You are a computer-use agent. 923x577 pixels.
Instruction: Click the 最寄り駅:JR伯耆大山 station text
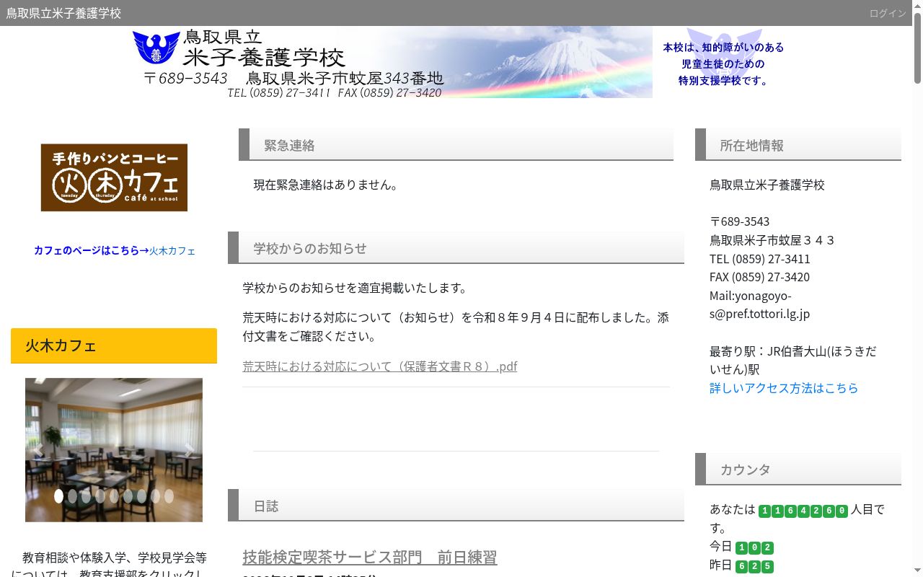(793, 360)
